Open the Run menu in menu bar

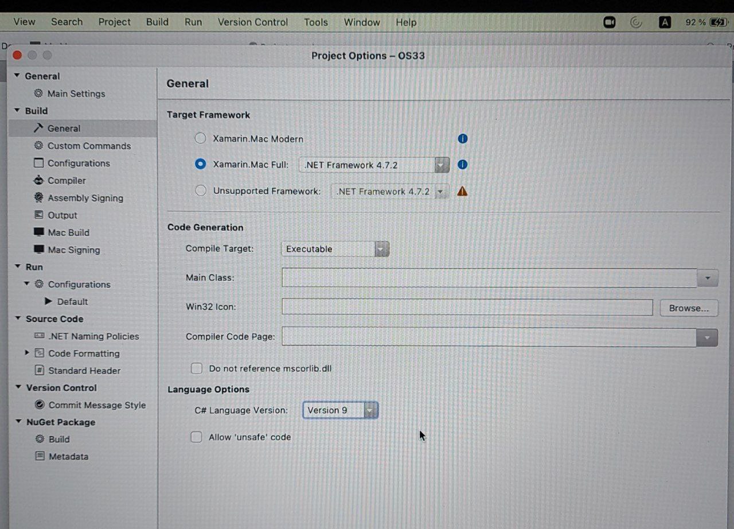[x=193, y=22]
